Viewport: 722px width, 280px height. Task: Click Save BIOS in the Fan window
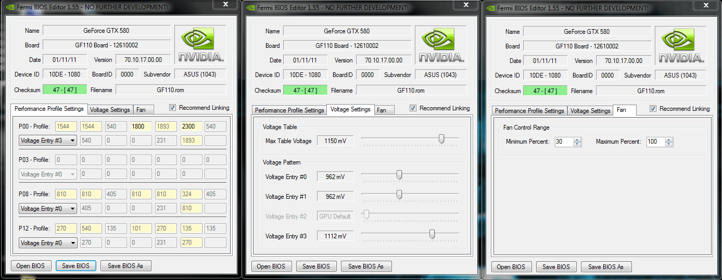click(556, 266)
